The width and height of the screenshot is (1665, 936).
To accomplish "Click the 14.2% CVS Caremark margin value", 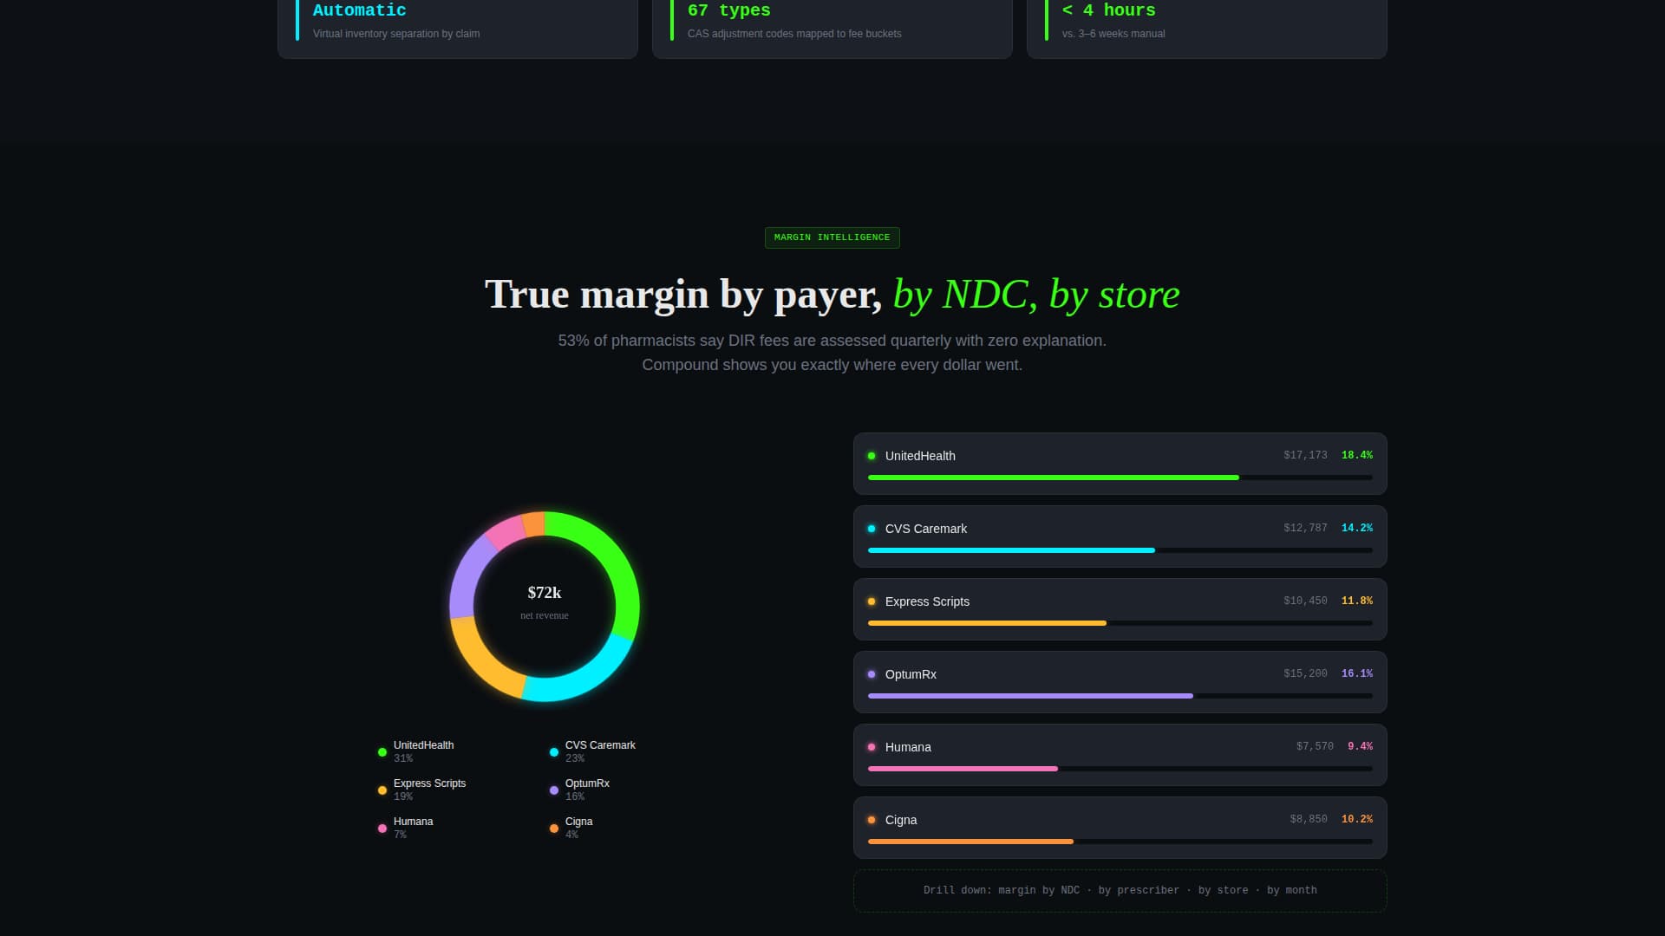I will point(1357,528).
